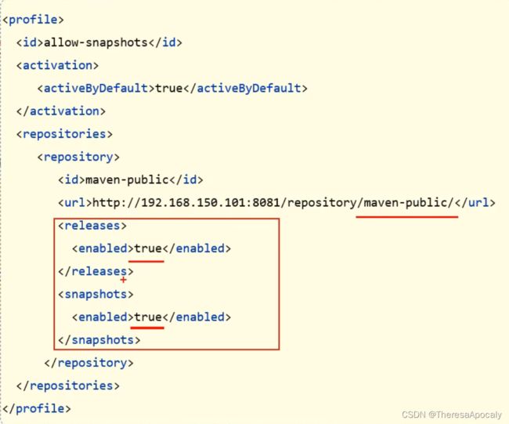Click the closing snapshots tag

[x=99, y=340]
